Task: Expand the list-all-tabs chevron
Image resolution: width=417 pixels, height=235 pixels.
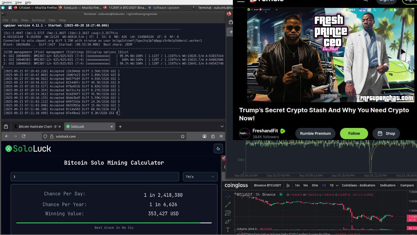Action: coord(222,127)
